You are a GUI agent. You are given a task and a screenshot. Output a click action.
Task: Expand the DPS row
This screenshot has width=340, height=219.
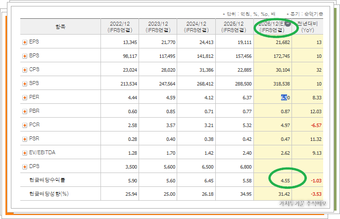25,167
